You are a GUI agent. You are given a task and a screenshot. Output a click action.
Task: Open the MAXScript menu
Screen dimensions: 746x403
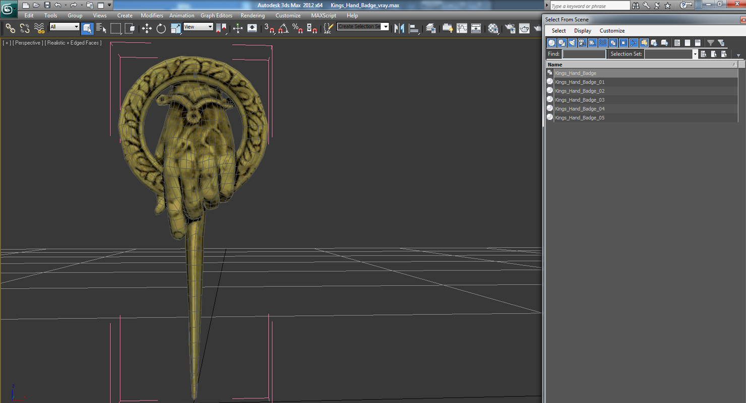[324, 16]
